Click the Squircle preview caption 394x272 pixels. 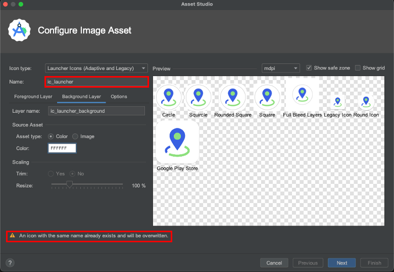(198, 115)
